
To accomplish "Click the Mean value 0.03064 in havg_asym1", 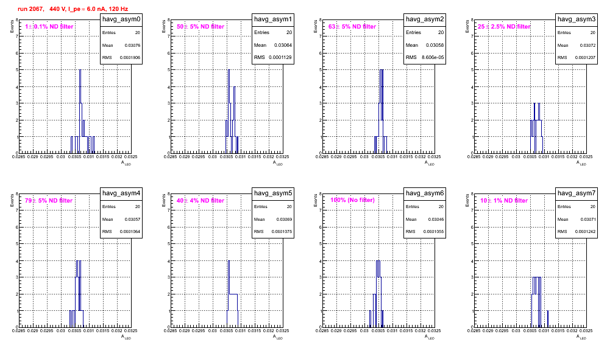I will coord(283,45).
